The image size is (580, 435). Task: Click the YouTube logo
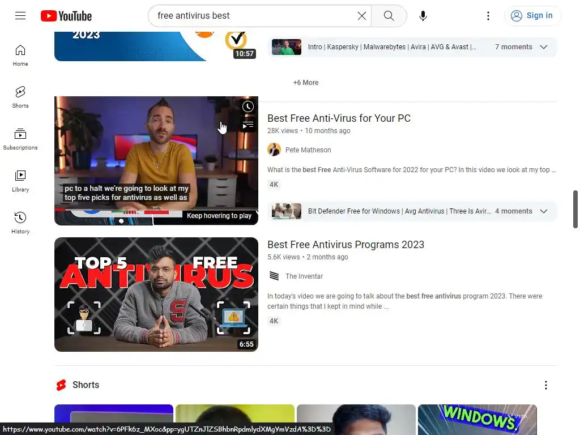66,16
